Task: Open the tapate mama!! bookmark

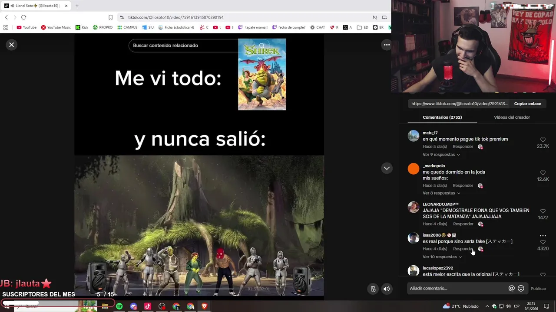Action: point(253,27)
